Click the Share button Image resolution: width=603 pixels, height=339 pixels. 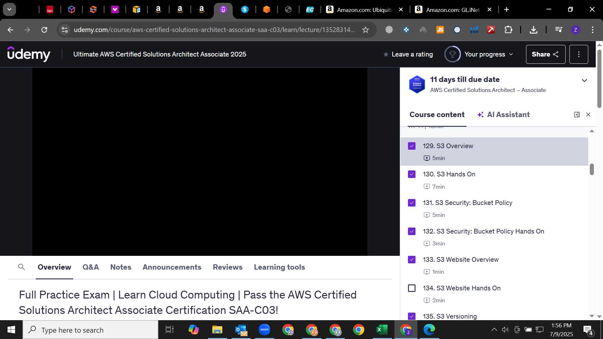[546, 54]
